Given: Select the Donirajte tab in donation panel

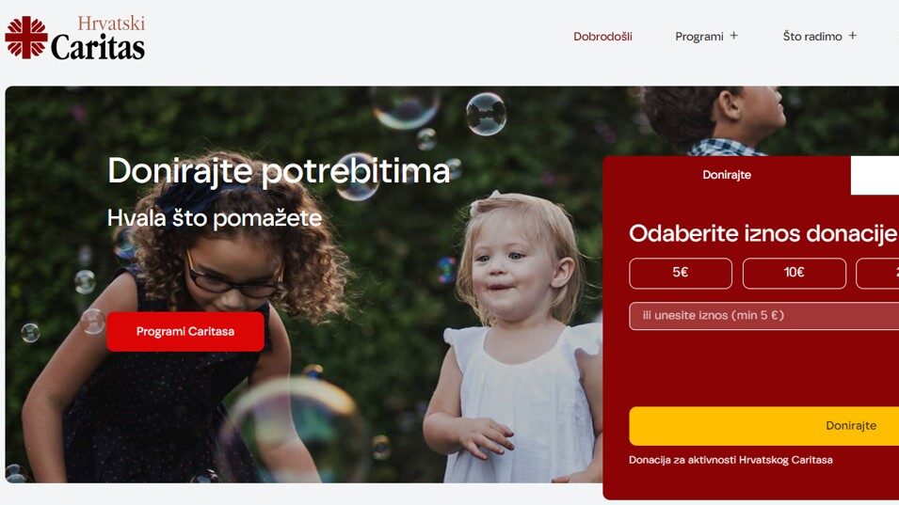Looking at the screenshot, I should [727, 175].
